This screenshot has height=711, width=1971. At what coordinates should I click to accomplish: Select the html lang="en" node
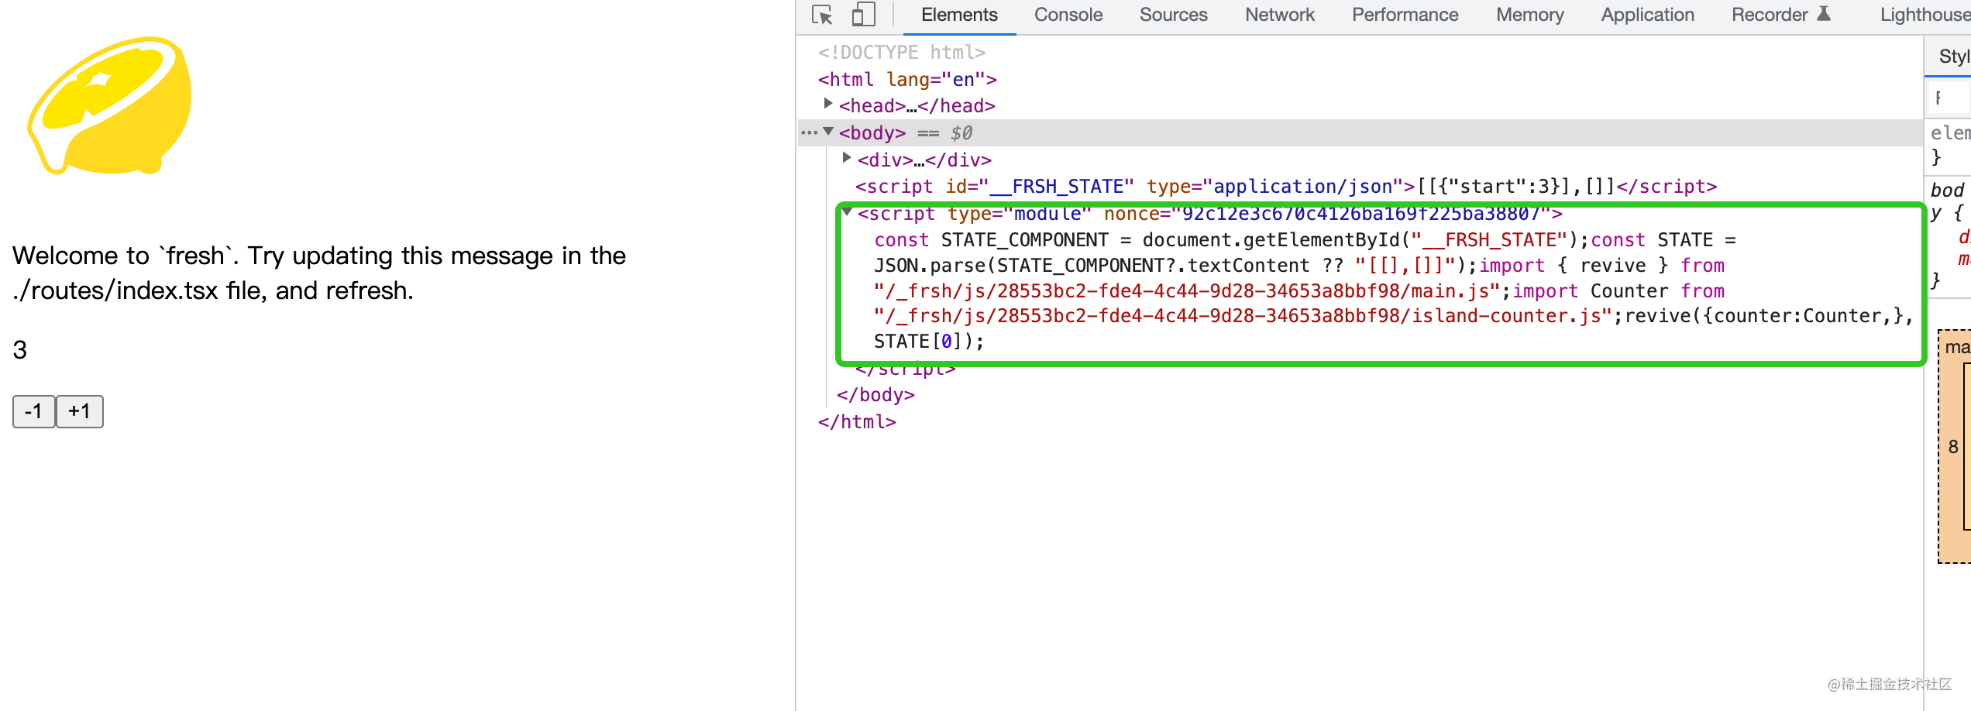coord(907,79)
